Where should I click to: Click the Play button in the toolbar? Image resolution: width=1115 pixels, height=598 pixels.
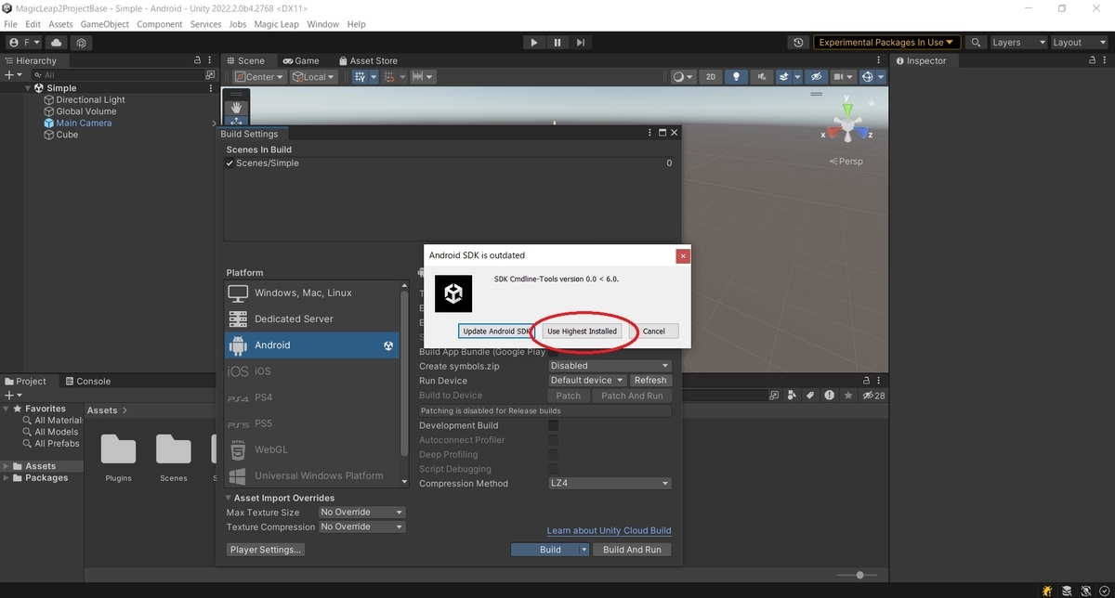click(533, 42)
